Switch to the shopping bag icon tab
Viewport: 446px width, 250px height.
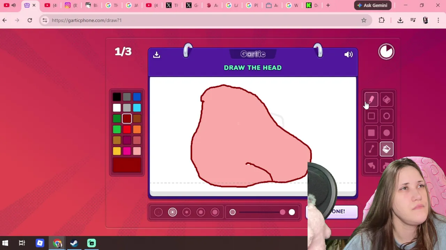coord(272,5)
